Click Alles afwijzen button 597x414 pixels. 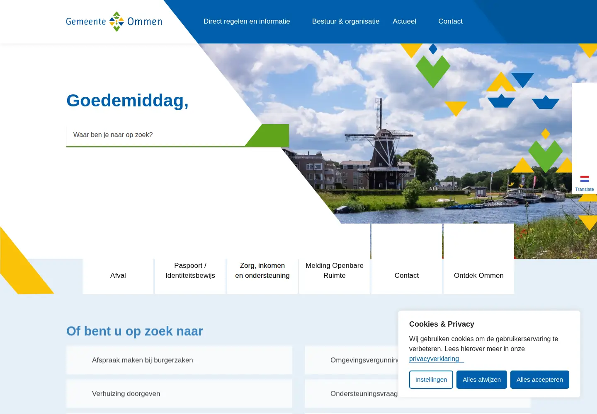(482, 380)
